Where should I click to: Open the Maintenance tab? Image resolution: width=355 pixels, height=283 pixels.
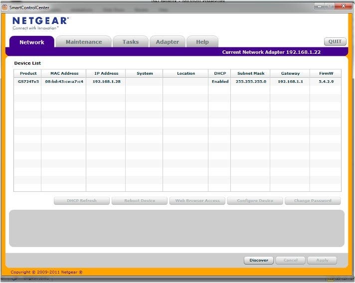(x=83, y=42)
